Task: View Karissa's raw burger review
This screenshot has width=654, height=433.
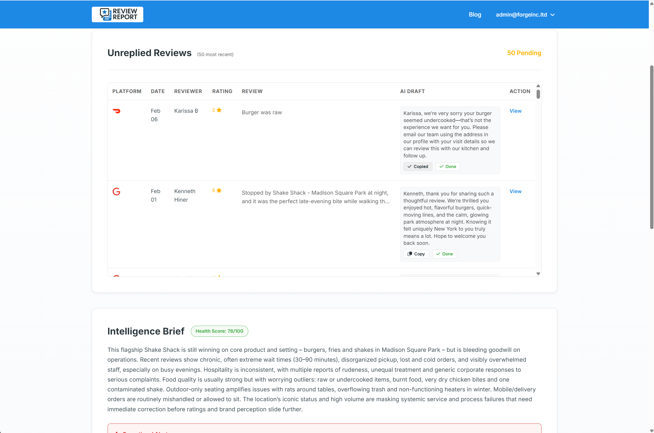Action: coord(515,111)
